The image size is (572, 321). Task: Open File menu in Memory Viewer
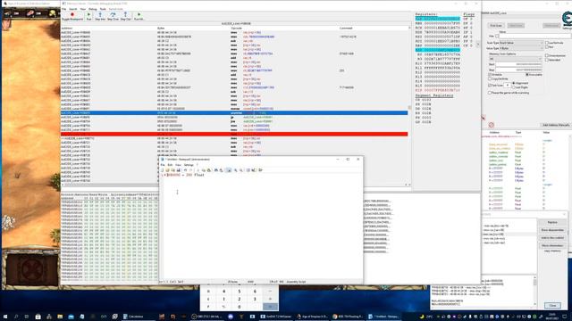click(x=64, y=9)
